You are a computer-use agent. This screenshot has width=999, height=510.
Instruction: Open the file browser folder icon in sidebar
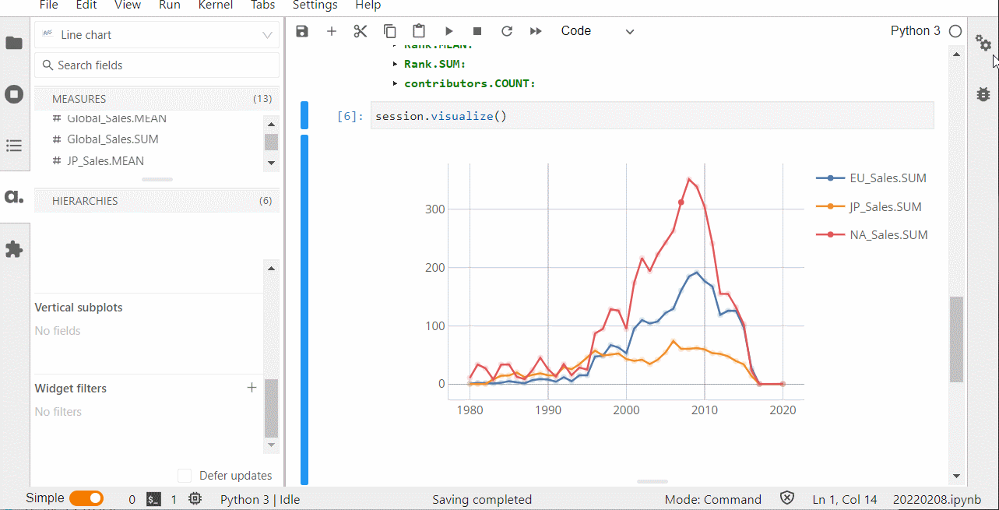tap(14, 43)
